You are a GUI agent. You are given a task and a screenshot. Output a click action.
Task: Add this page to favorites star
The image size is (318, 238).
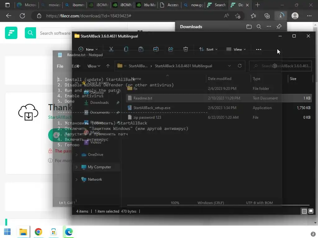pos(238,16)
